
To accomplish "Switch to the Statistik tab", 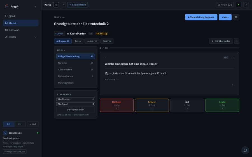I will [107, 41].
